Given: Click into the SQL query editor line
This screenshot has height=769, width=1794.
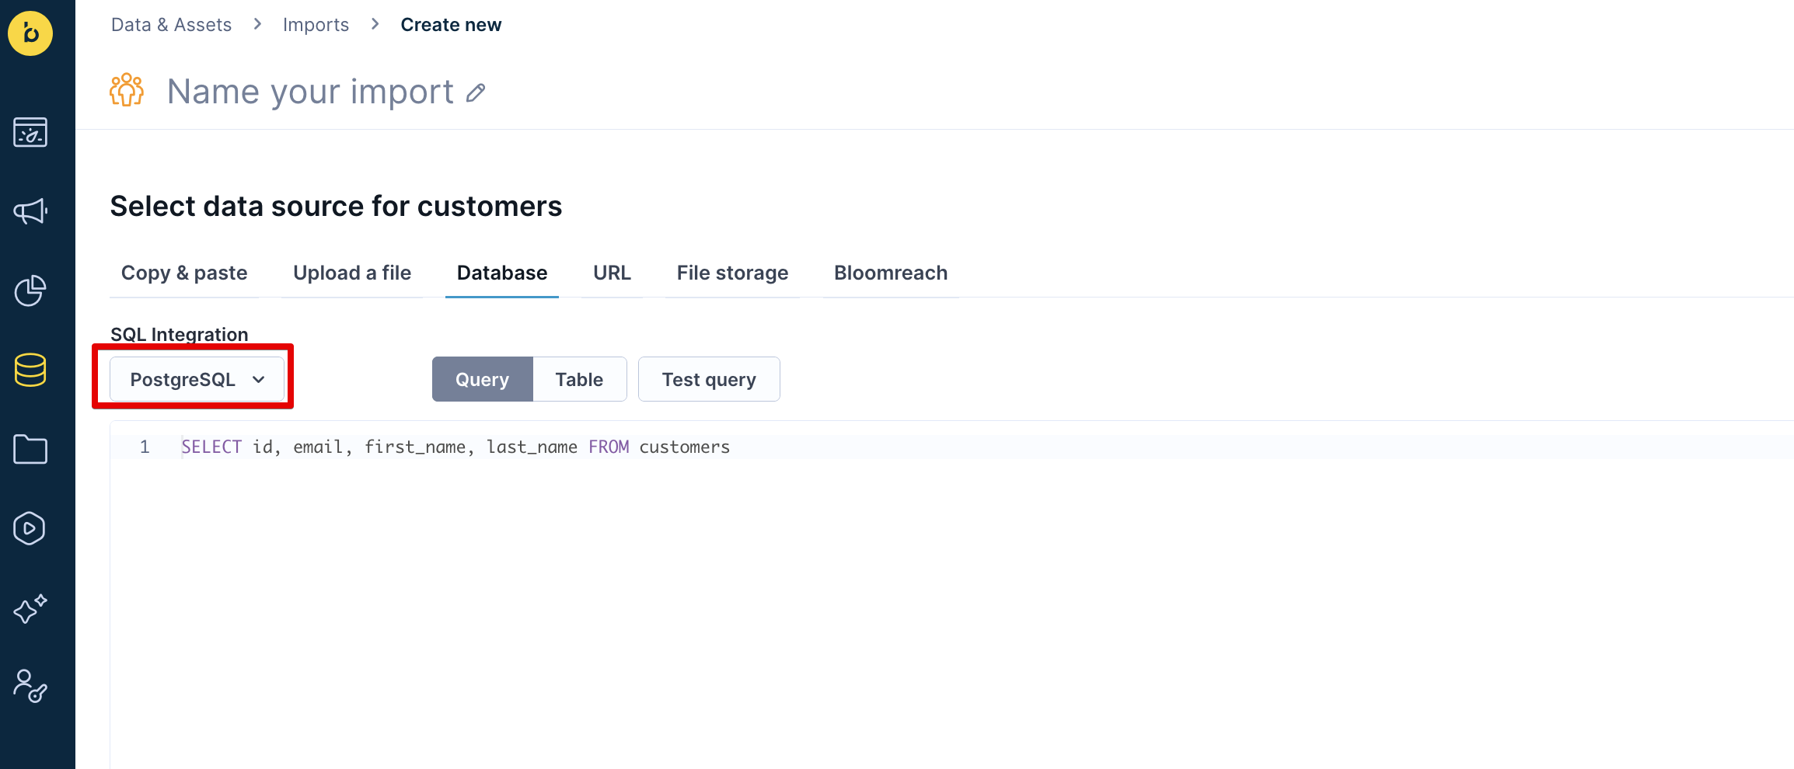Looking at the screenshot, I should tap(952, 447).
